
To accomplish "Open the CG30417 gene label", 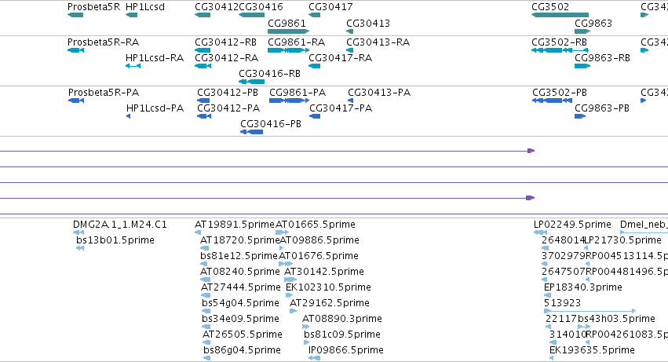I will click(330, 7).
